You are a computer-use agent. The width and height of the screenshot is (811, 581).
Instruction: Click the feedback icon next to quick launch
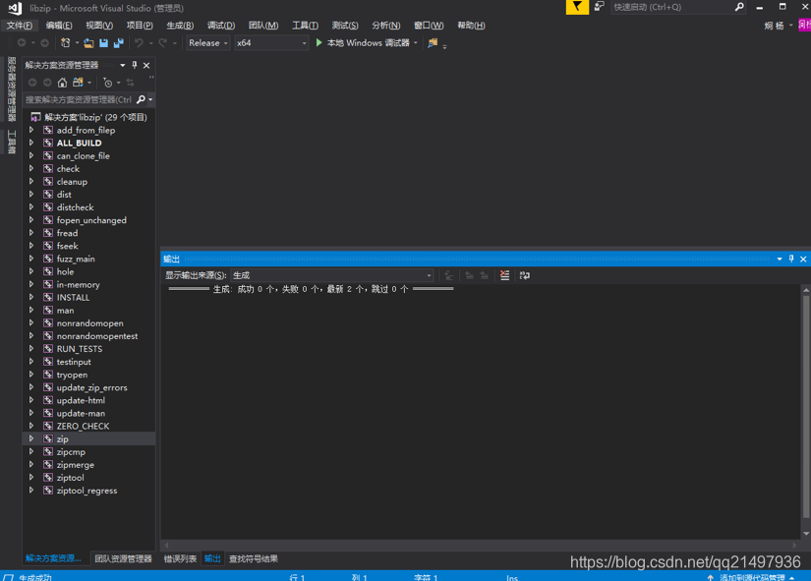(599, 7)
